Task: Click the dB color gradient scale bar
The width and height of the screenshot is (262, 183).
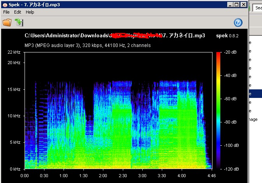Action: [218, 110]
